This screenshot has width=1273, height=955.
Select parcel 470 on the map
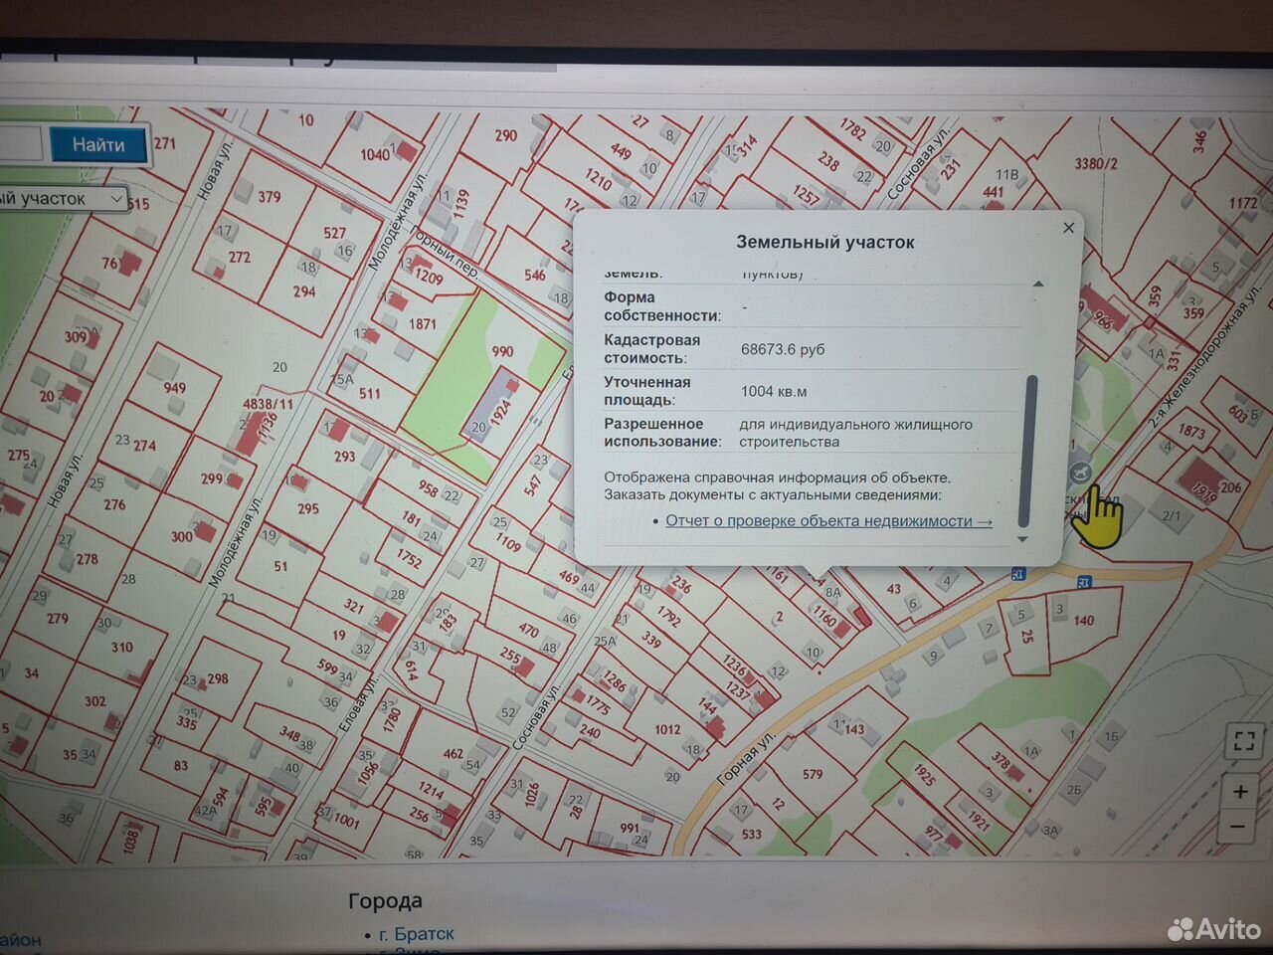pyautogui.click(x=529, y=630)
